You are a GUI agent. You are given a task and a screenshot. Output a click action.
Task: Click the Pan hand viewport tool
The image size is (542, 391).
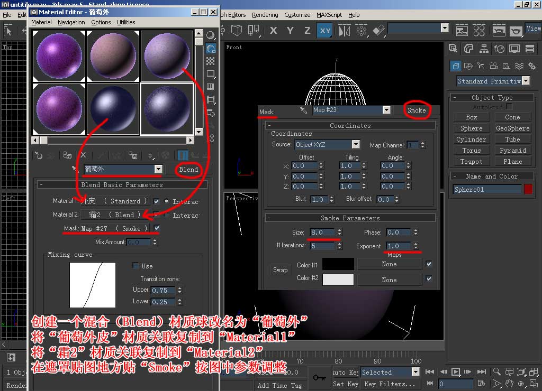509,384
